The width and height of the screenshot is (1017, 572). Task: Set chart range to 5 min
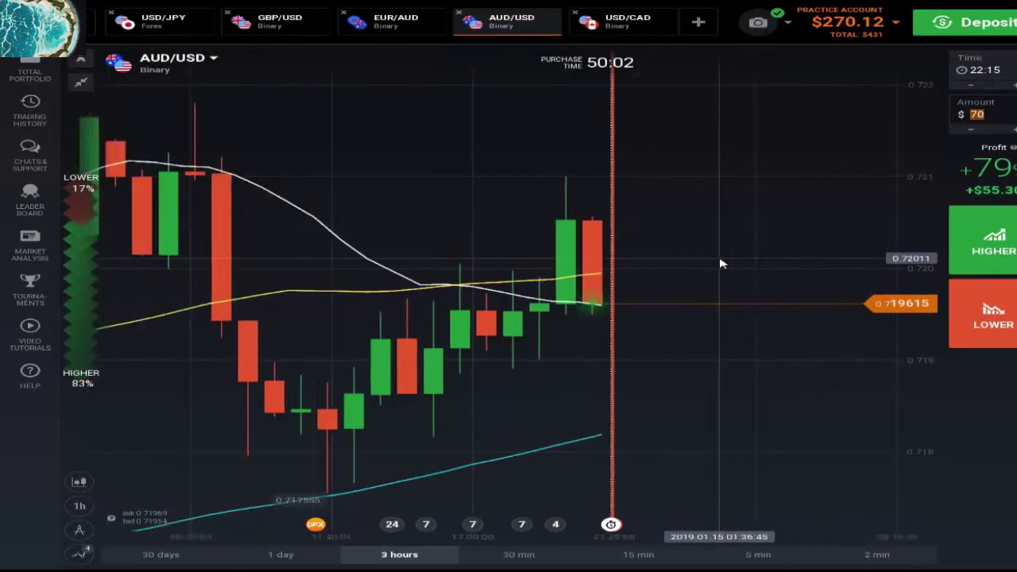[758, 555]
